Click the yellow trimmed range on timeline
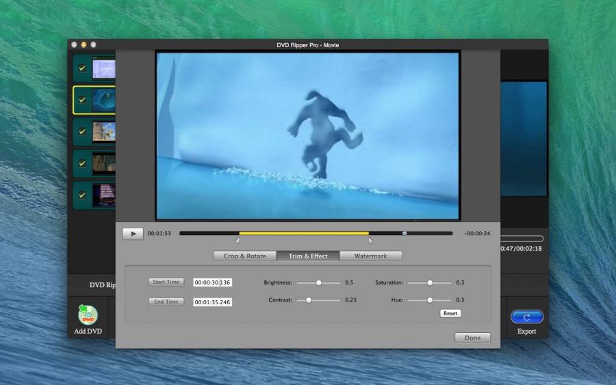616x385 pixels. pyautogui.click(x=304, y=233)
